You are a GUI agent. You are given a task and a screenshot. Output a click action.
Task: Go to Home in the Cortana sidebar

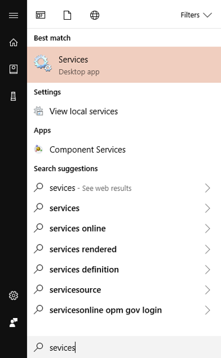14,42
